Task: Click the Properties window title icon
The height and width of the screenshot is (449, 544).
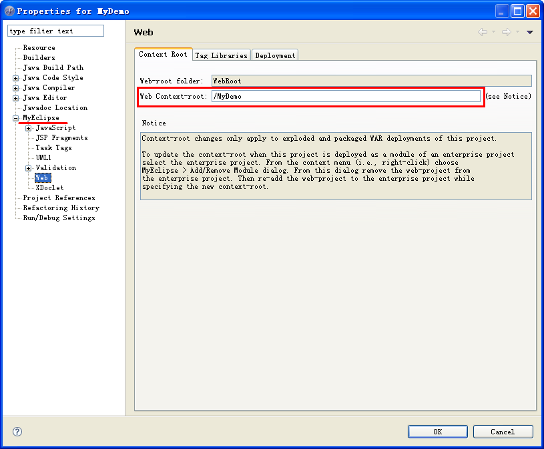Action: pyautogui.click(x=9, y=11)
